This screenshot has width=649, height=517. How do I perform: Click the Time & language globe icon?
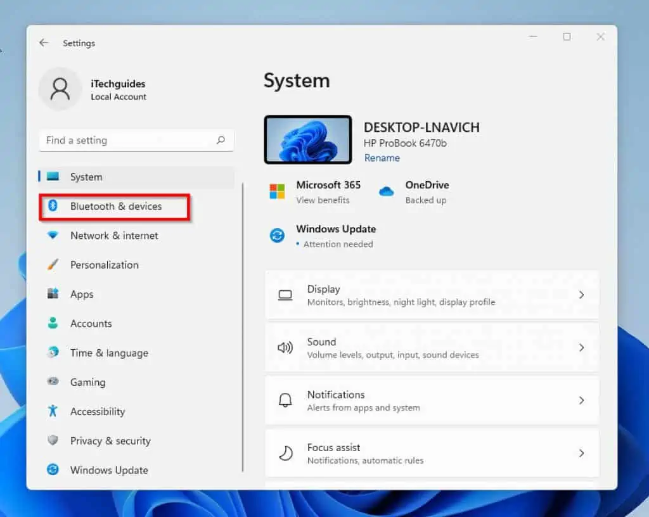(53, 352)
